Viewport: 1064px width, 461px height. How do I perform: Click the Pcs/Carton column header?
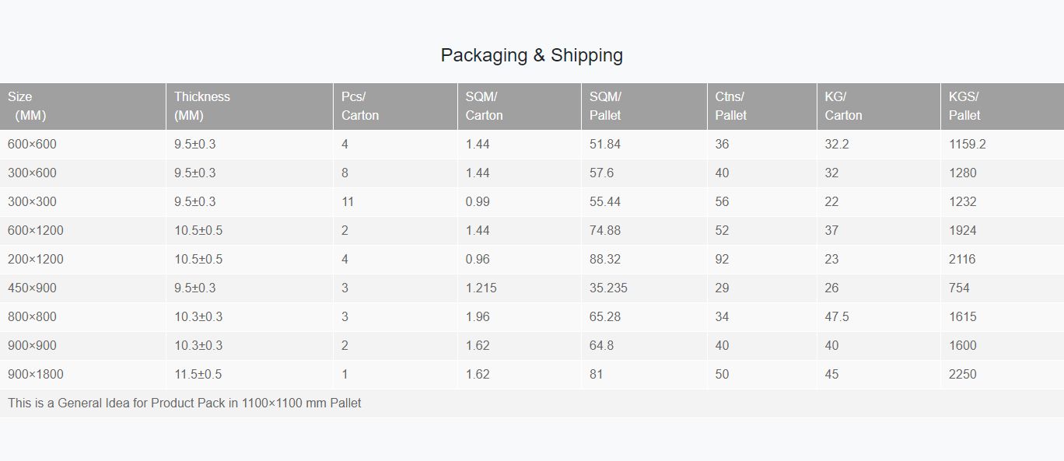395,107
